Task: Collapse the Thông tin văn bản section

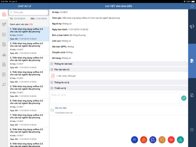Action: pyautogui.click(x=52, y=64)
